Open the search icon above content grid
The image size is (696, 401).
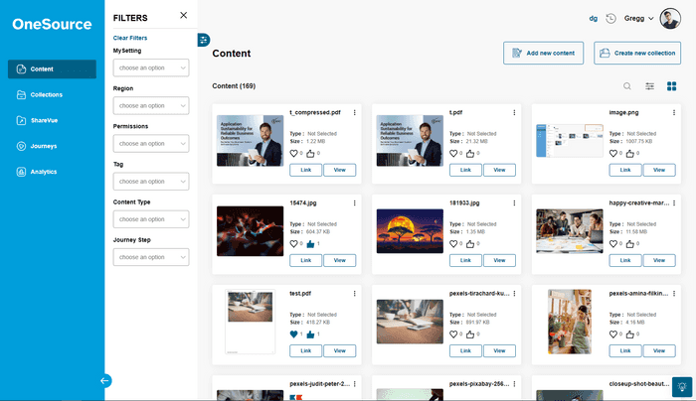626,86
